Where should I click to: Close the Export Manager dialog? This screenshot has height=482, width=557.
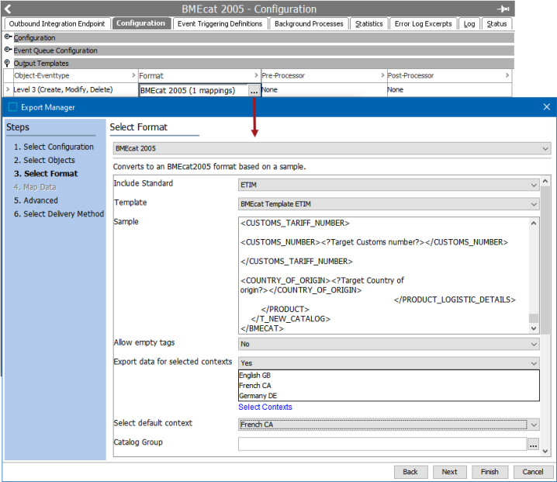tap(547, 106)
